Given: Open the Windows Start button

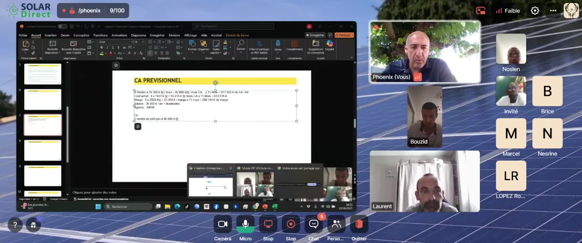Looking at the screenshot, I should click(98, 207).
